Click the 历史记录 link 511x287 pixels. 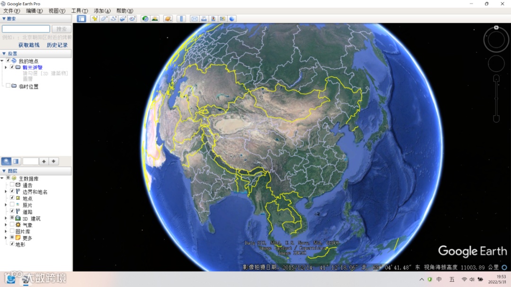coord(57,45)
